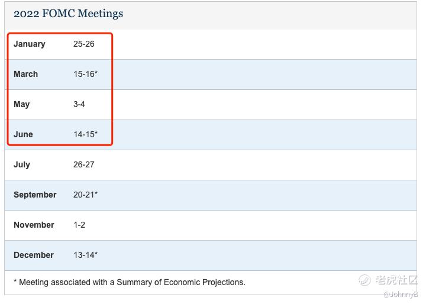Click the January 25-26 meeting dates
Viewport: 426px width, 304px height.
coord(84,44)
